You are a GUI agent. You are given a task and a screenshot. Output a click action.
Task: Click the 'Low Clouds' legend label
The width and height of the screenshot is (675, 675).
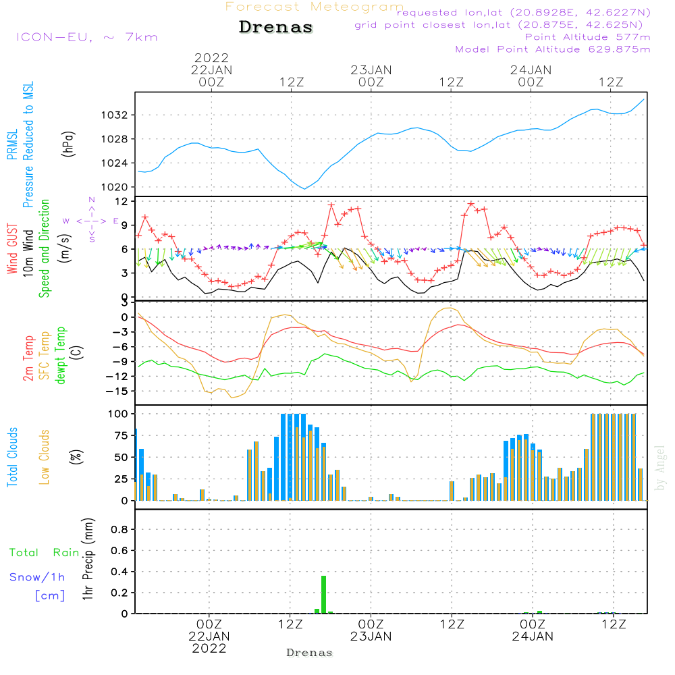coord(45,457)
